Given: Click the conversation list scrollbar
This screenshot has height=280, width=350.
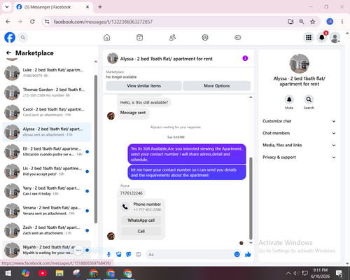Looking at the screenshot, I should click(96, 149).
